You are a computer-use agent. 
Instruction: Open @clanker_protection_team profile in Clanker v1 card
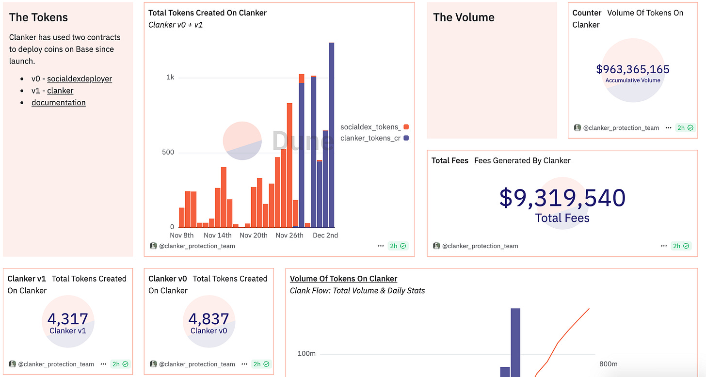56,364
